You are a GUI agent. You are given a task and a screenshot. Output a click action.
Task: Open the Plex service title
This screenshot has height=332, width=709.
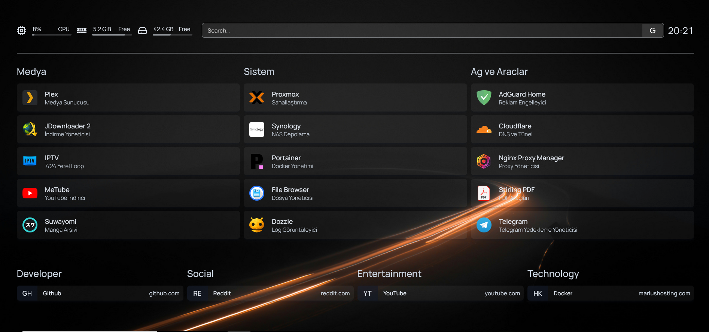click(x=51, y=94)
